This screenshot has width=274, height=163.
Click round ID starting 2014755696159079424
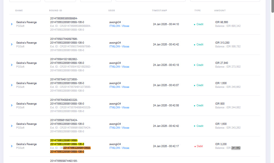pyautogui.click(x=67, y=122)
